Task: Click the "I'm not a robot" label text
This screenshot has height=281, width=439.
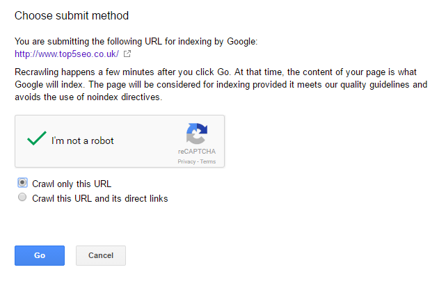Action: point(83,140)
